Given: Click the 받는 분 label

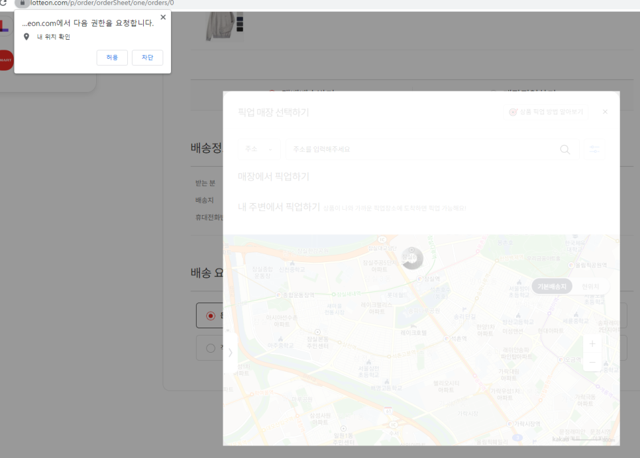Looking at the screenshot, I should (205, 183).
